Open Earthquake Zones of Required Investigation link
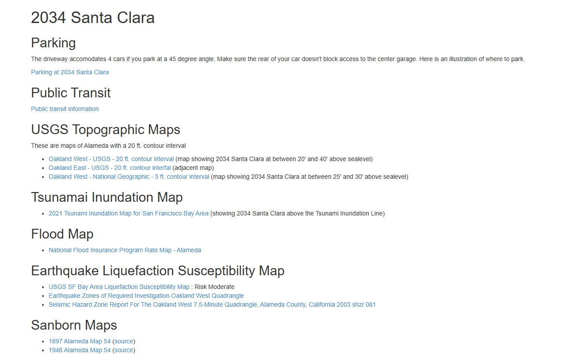This screenshot has height=354, width=566. (146, 296)
